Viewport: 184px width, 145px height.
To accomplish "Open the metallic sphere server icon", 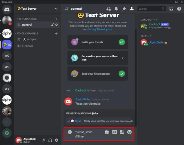I will (7, 21).
